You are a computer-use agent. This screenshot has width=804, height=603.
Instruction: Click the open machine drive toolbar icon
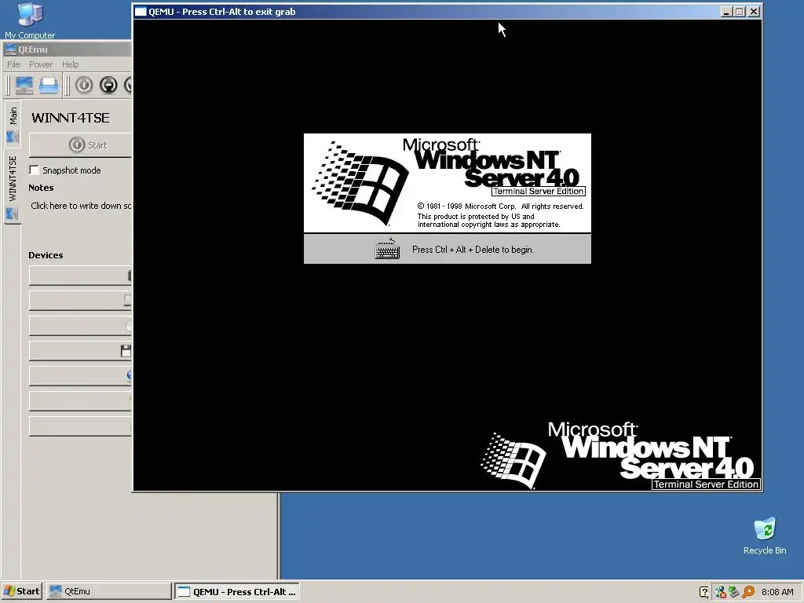point(49,85)
